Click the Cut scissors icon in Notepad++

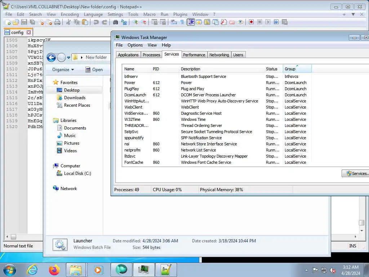(x=68, y=22)
